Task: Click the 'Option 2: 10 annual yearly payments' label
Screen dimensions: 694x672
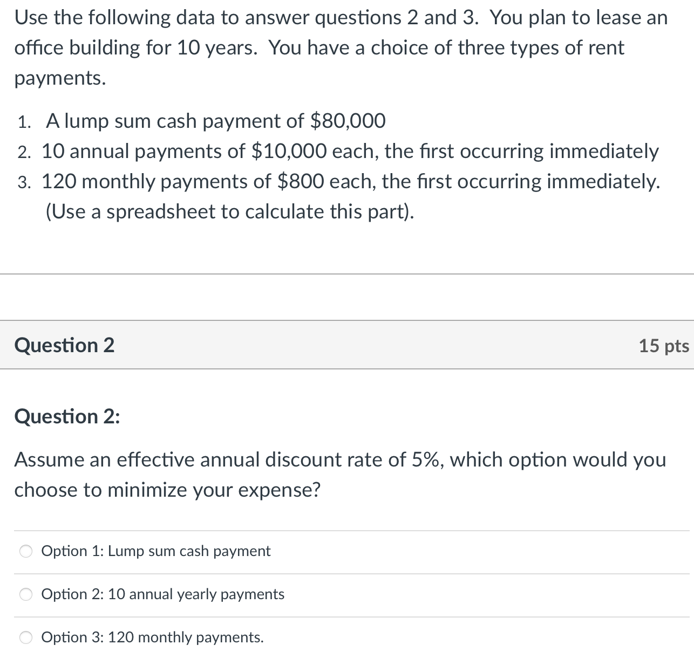Action: (162, 594)
